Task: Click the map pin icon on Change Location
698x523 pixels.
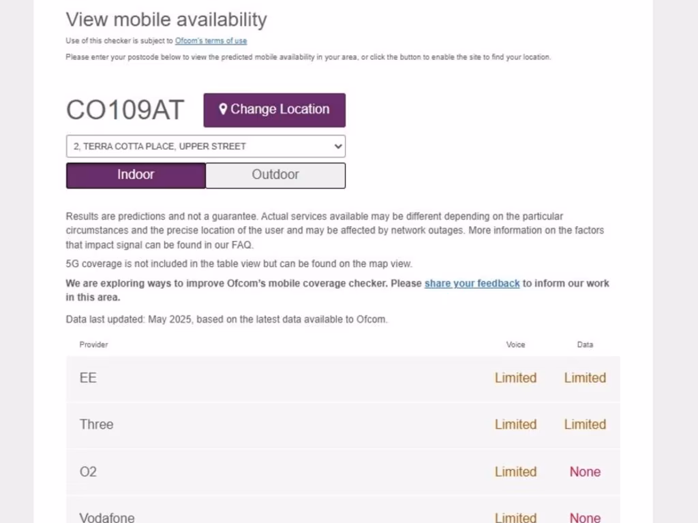Action: click(x=222, y=110)
